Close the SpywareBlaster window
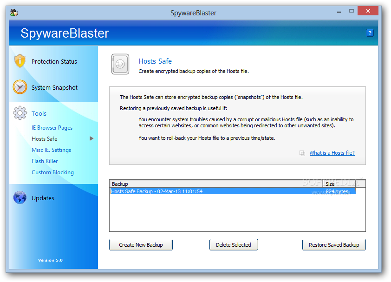Screen dimensions: 391x282 [x=368, y=11]
